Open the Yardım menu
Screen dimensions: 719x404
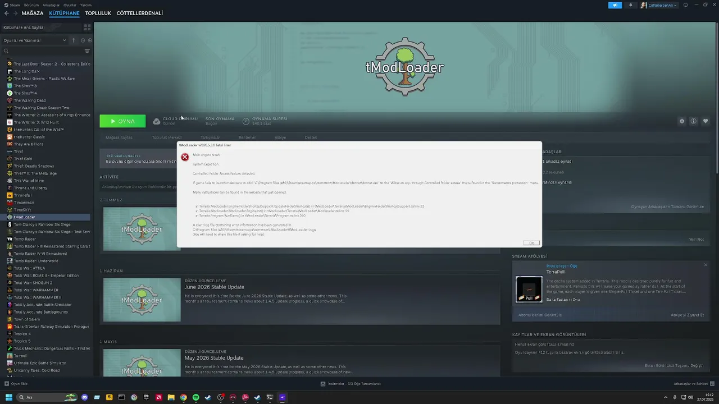point(86,5)
